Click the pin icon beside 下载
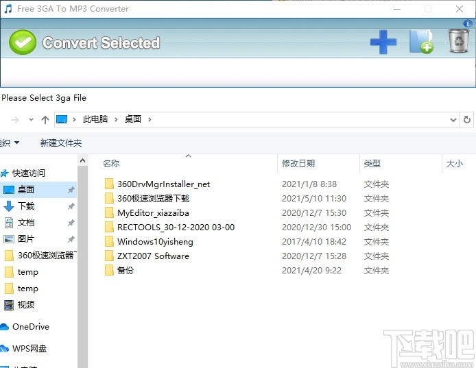 tap(71, 206)
